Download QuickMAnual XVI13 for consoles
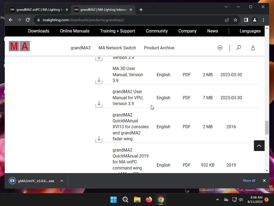Screen dimensions: 274x206 99,139
